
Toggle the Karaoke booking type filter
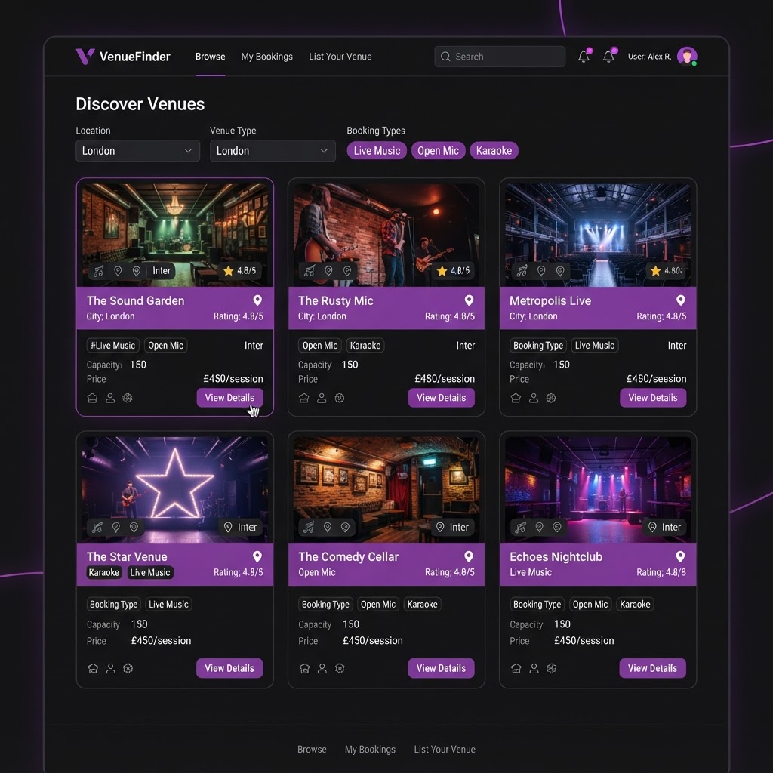[x=494, y=151]
